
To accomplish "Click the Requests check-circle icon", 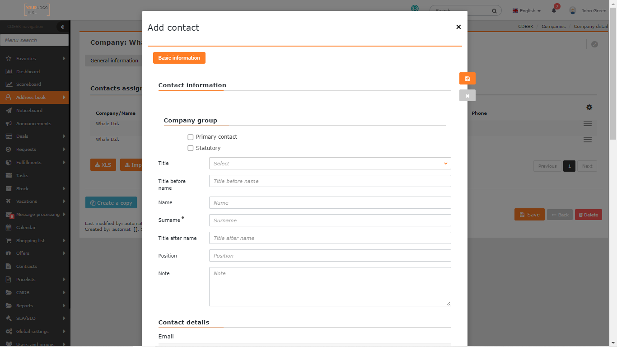I will coord(9,150).
